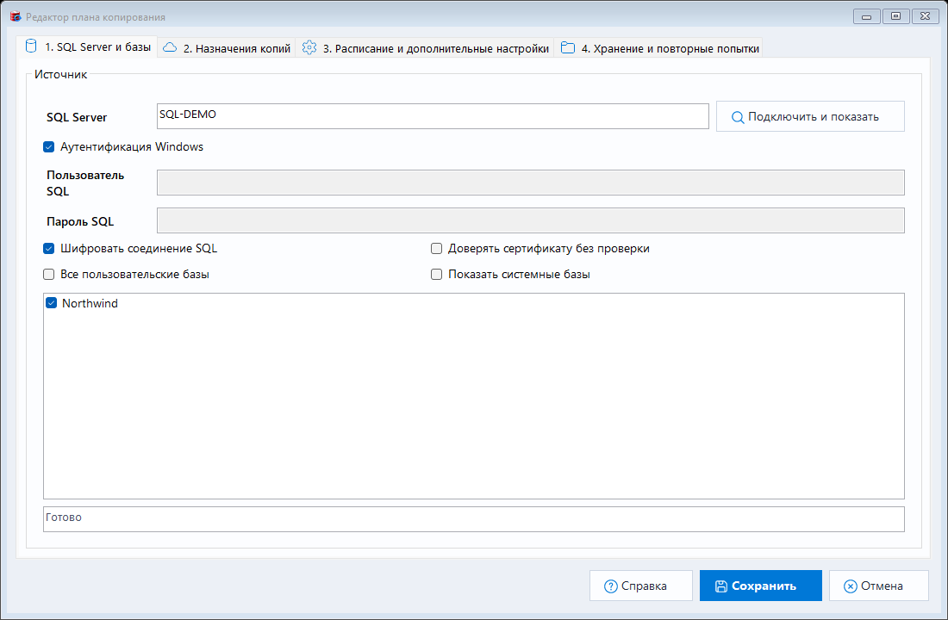This screenshot has height=620, width=948.
Task: Click the 'SQL Server' field label
Action: (x=77, y=117)
